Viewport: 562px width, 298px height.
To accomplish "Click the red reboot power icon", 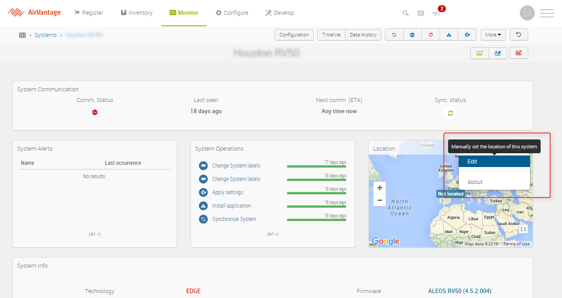I will (x=431, y=35).
